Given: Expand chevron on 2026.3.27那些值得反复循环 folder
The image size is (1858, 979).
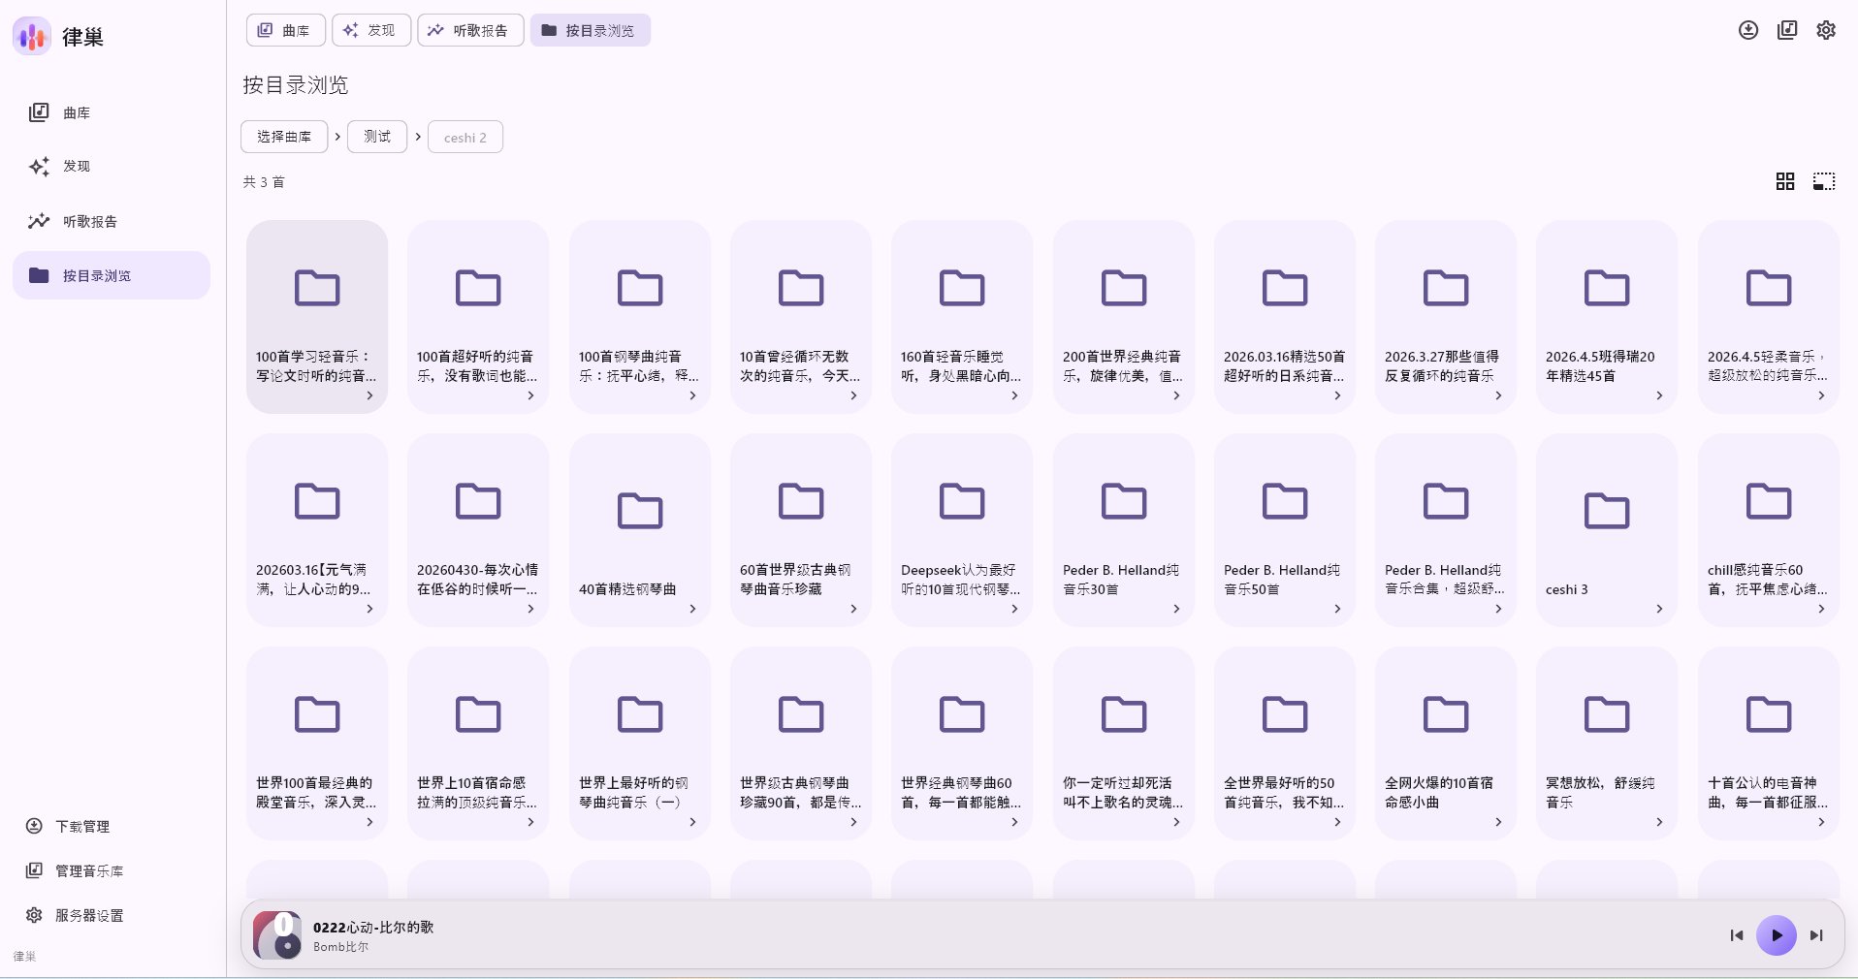Looking at the screenshot, I should click(x=1498, y=395).
